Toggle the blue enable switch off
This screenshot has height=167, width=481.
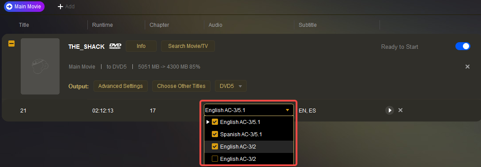click(x=462, y=47)
